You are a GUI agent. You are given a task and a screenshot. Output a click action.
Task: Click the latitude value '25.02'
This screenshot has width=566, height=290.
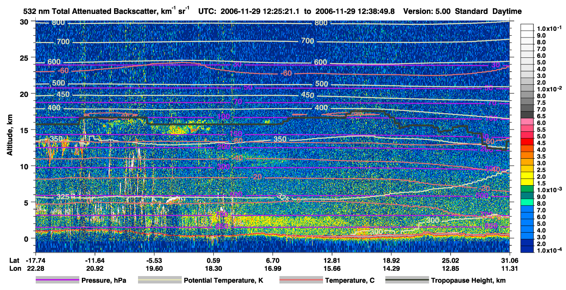pyautogui.click(x=451, y=260)
